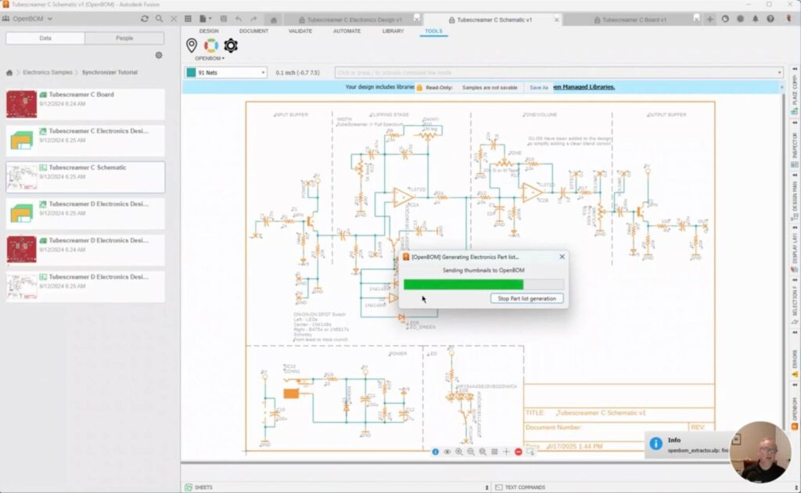Click the grid icon in navigation bar
Viewport: 801px width, 493px height.
coord(494,452)
